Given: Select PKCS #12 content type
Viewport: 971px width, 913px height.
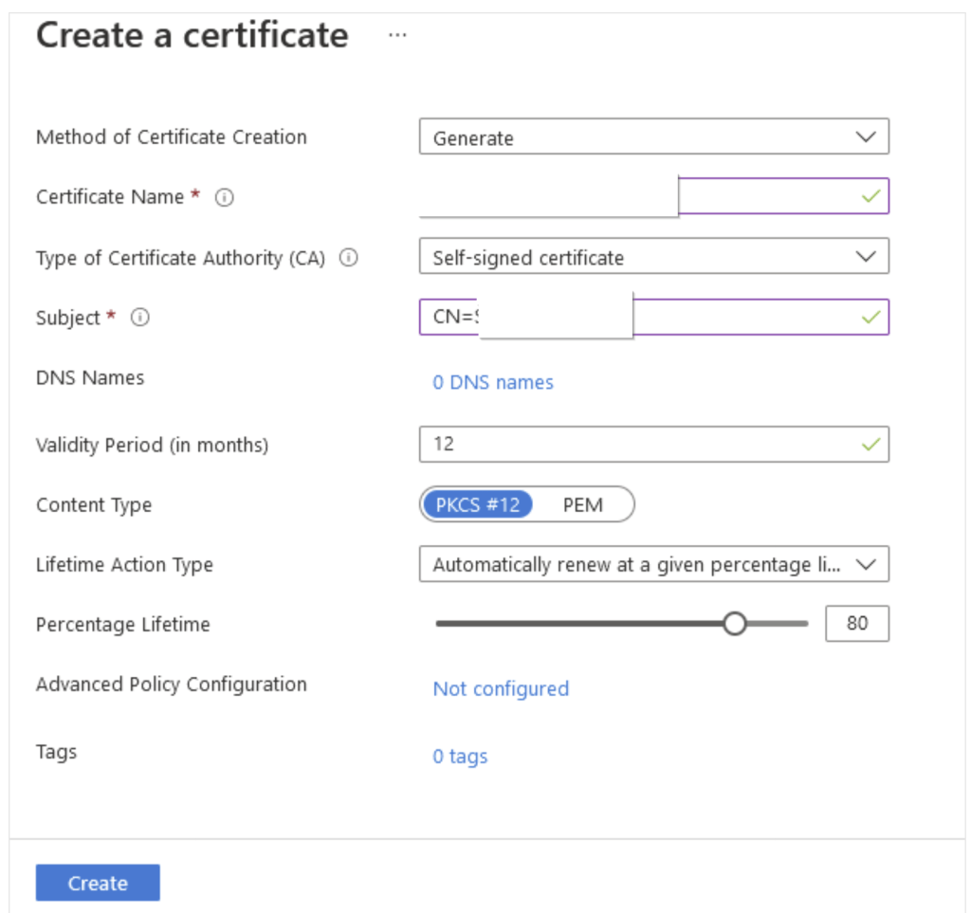Looking at the screenshot, I should [x=477, y=504].
